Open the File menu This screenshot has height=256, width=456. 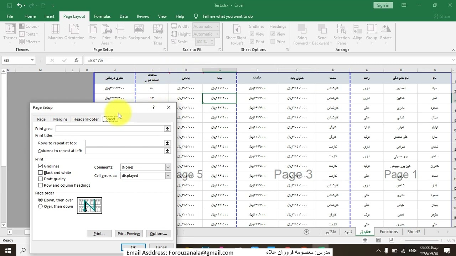(x=10, y=16)
